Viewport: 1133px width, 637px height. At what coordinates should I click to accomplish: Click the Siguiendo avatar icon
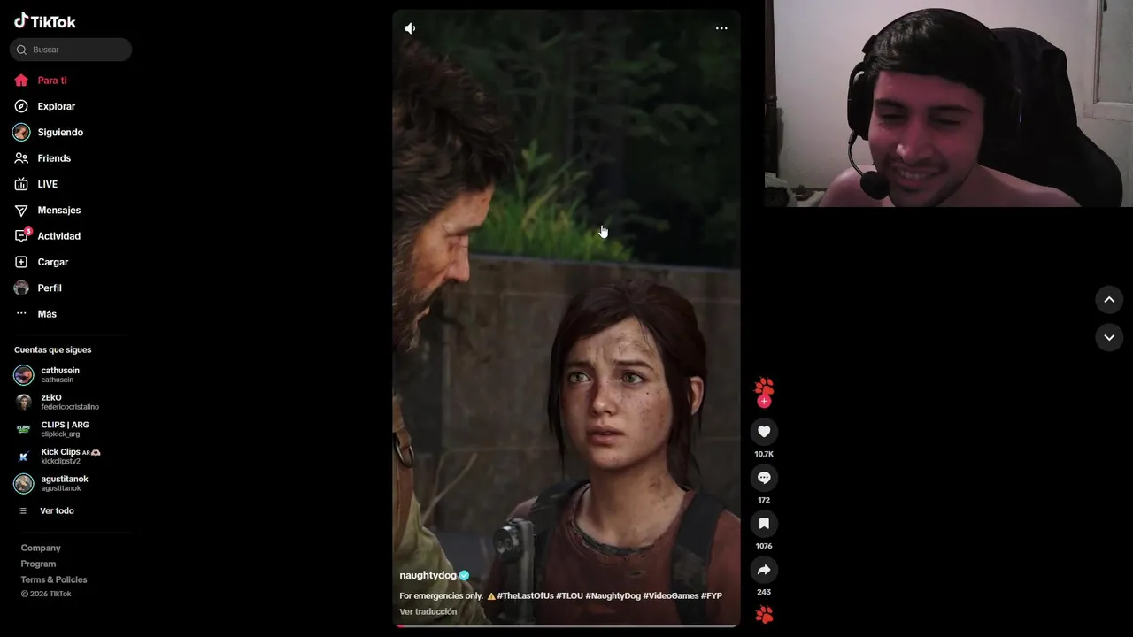[x=21, y=132]
